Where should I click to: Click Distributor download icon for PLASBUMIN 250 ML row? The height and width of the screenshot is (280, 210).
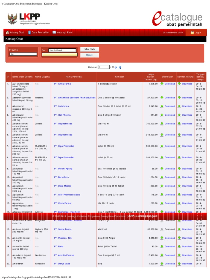pyautogui.click(x=162, y=146)
